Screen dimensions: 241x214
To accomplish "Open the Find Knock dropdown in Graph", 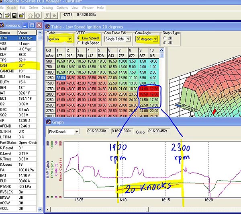I will (x=76, y=132).
